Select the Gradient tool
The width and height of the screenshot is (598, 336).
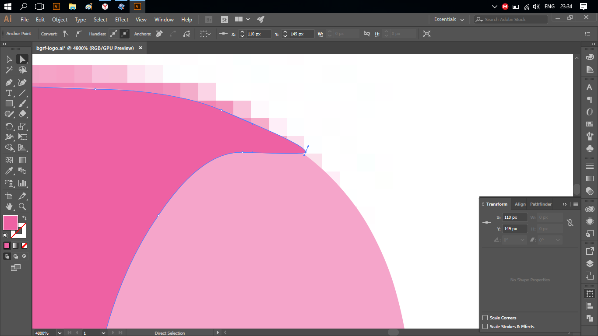(22, 160)
